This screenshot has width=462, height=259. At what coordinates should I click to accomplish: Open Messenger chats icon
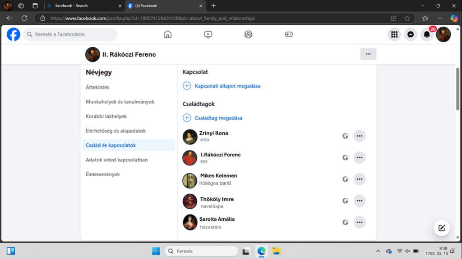pos(411,35)
